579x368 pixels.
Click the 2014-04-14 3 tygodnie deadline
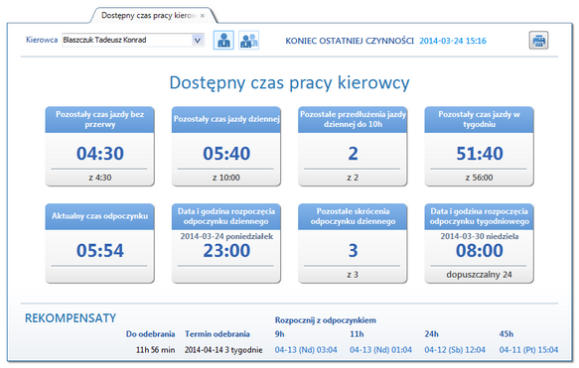click(223, 349)
